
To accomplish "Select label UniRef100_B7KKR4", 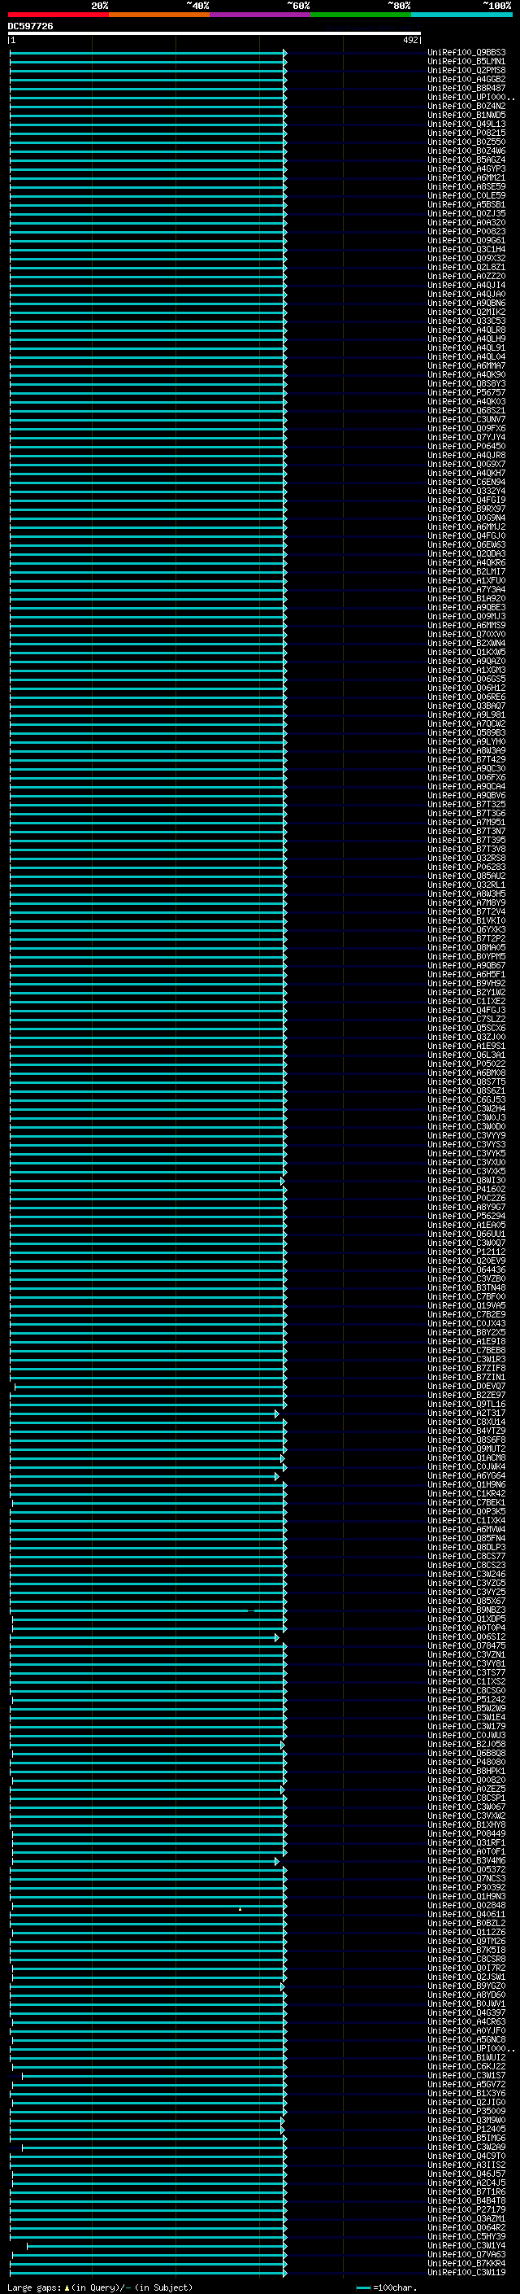I will coord(466,2264).
